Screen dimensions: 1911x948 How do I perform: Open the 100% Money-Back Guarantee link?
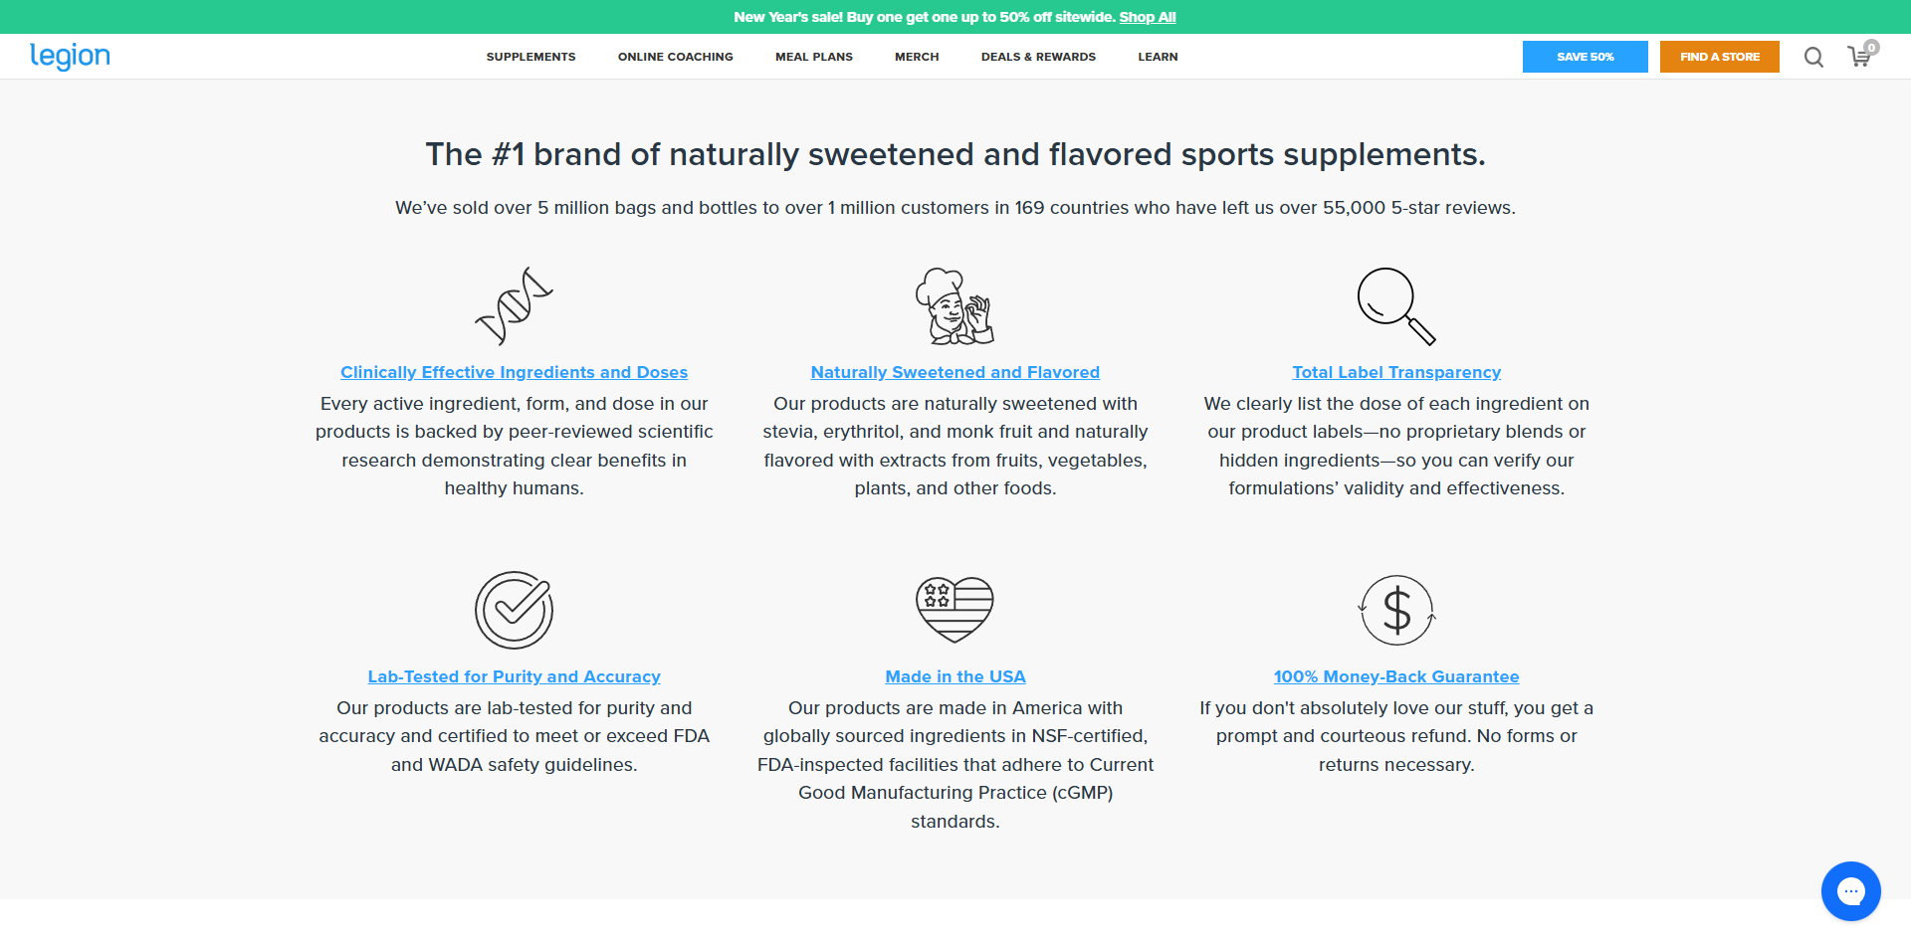pyautogui.click(x=1396, y=676)
